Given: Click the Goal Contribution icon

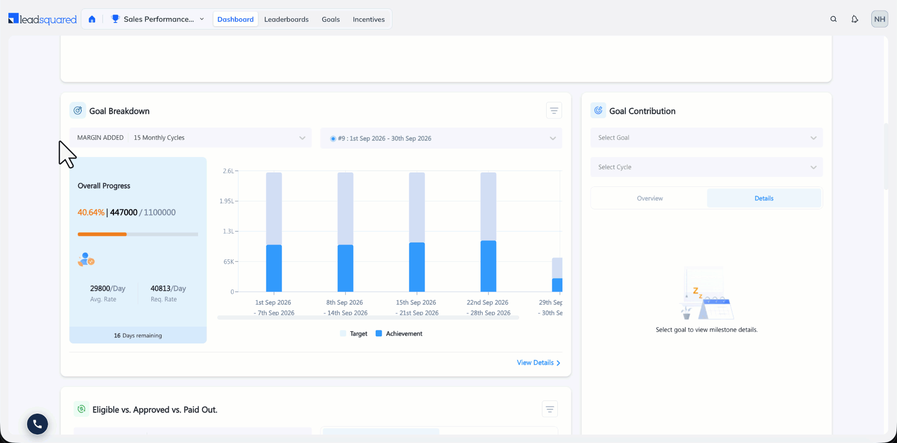Looking at the screenshot, I should pos(598,111).
